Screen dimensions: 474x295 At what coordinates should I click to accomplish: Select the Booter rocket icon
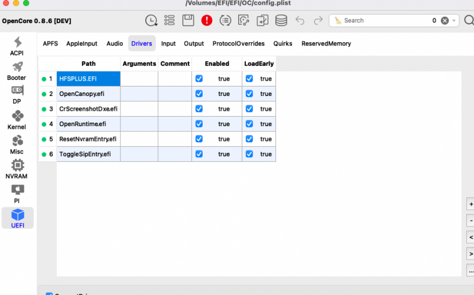coord(17,70)
